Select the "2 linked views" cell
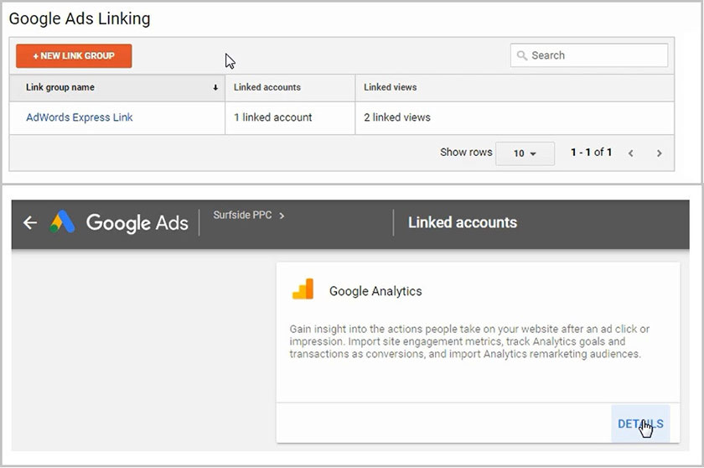The height and width of the screenshot is (468, 704). click(397, 117)
